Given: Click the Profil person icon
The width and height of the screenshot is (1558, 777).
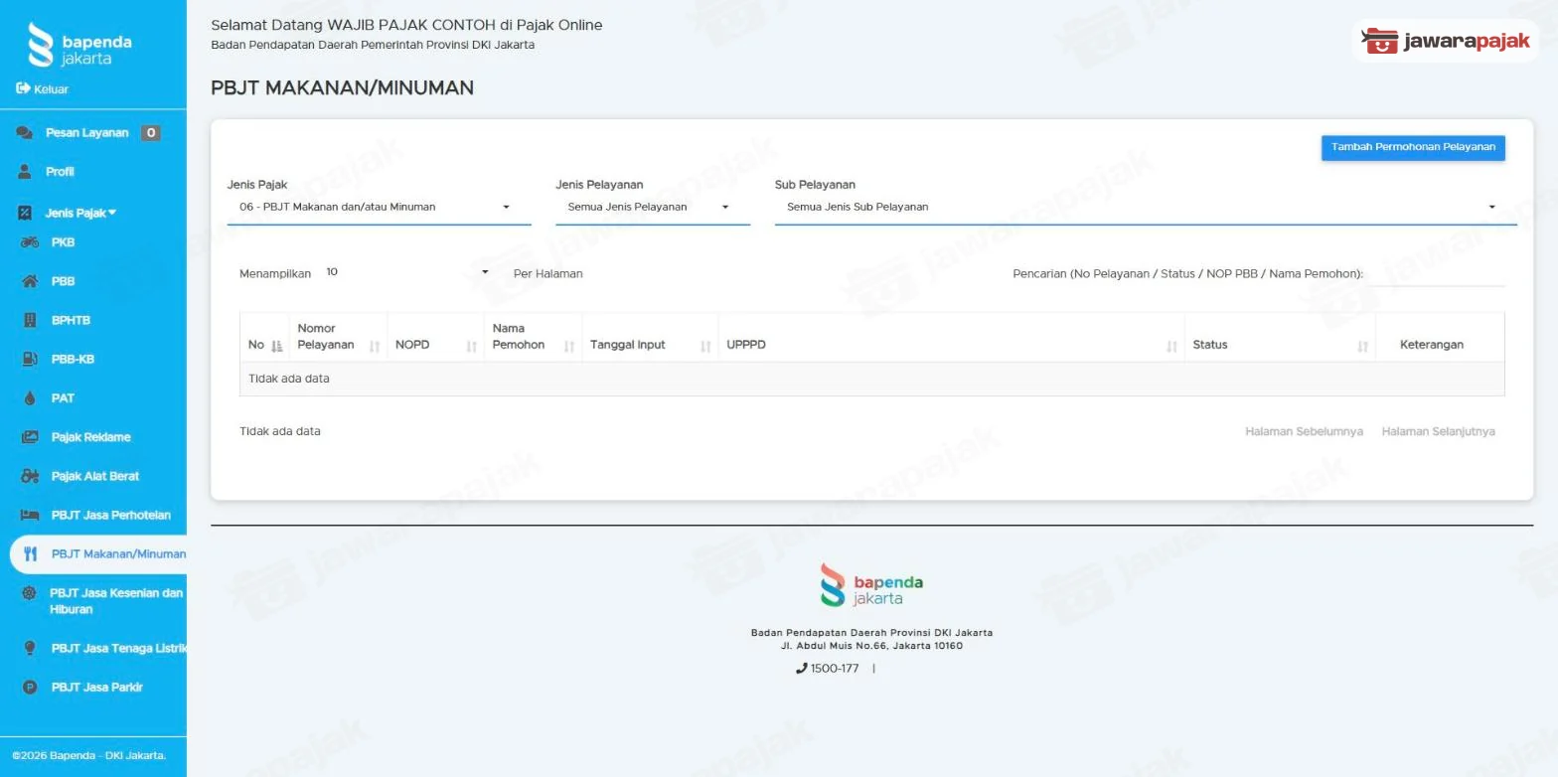Looking at the screenshot, I should tap(25, 172).
